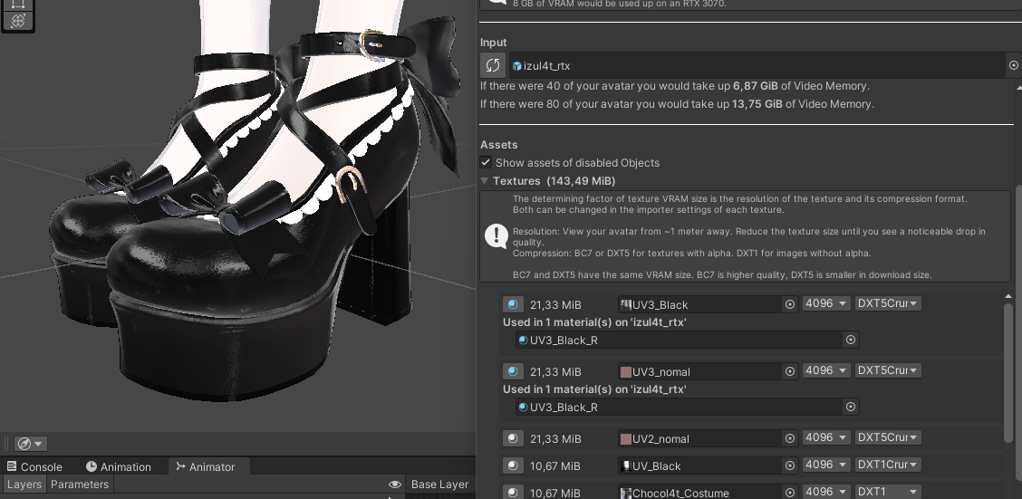Open object picker for izul4t_rtx input field
Viewport: 1022px width, 499px height.
tap(1013, 65)
